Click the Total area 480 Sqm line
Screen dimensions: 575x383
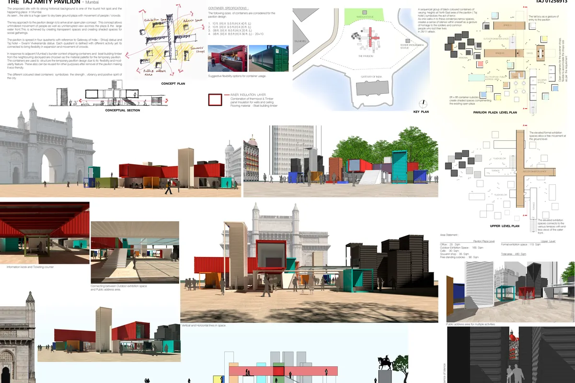[513, 254]
